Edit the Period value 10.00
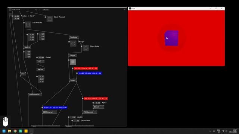 41,58
